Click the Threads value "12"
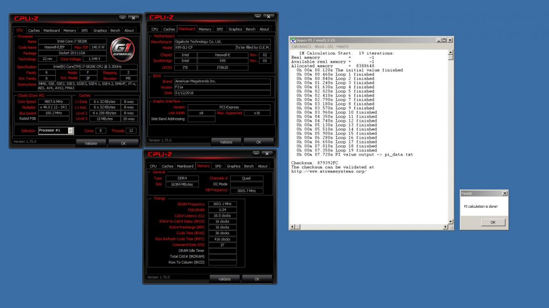This screenshot has width=549, height=308. point(131,130)
